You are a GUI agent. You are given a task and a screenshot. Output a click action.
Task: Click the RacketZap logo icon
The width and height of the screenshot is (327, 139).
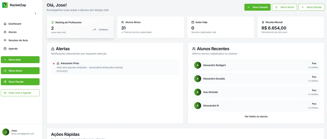pos(5,5)
